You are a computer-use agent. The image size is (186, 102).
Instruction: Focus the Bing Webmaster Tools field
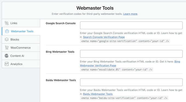131,54
